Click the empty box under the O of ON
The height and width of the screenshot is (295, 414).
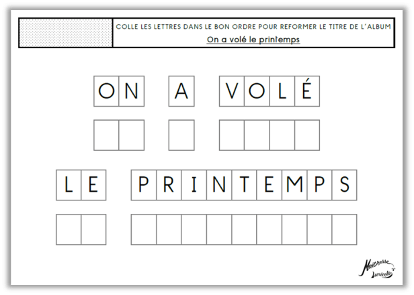click(x=106, y=135)
